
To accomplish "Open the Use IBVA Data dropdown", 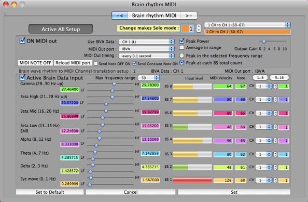I will tap(147, 42).
